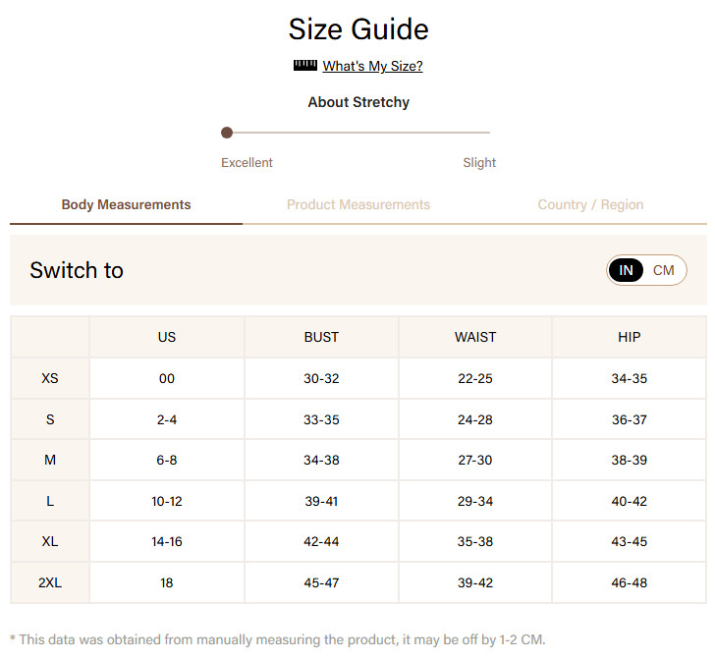The width and height of the screenshot is (715, 661).
Task: Click the stretchy slider handle at Excellent
Action: (x=227, y=133)
